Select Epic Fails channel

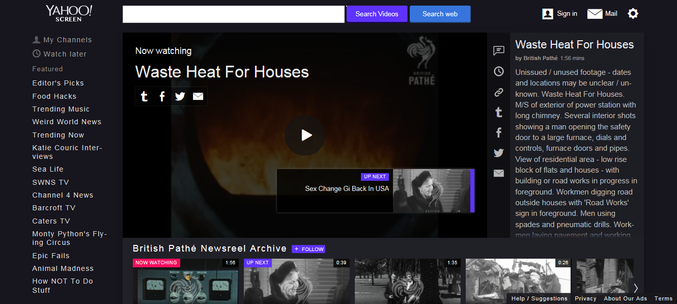pyautogui.click(x=51, y=256)
